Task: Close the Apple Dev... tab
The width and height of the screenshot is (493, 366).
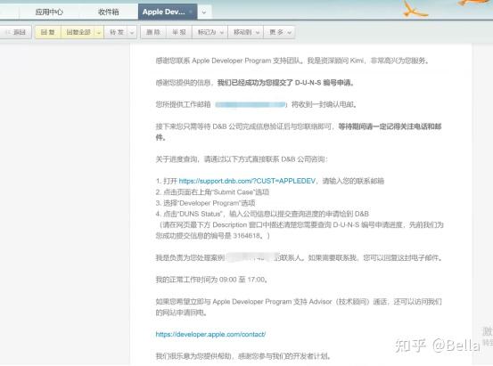Action: (x=190, y=12)
